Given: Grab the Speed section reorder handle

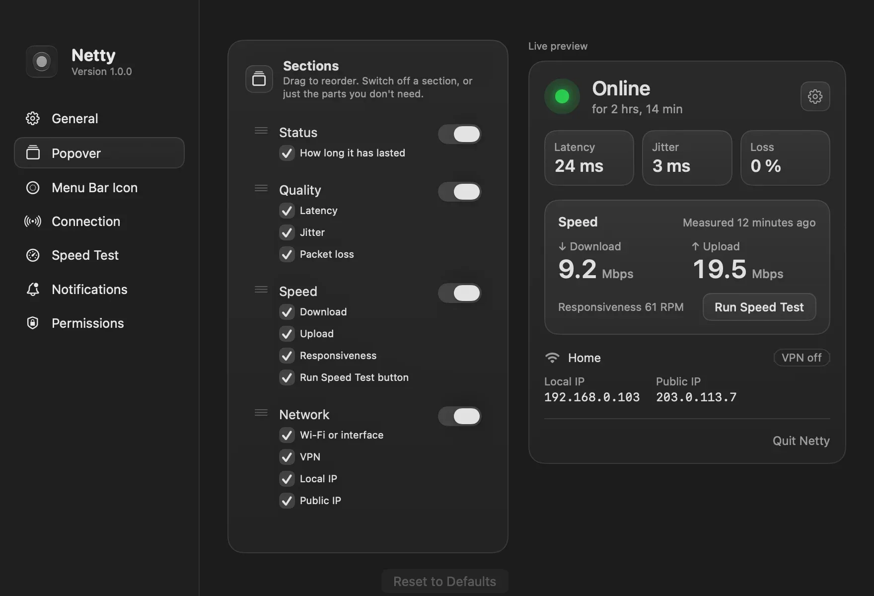Looking at the screenshot, I should (x=261, y=290).
